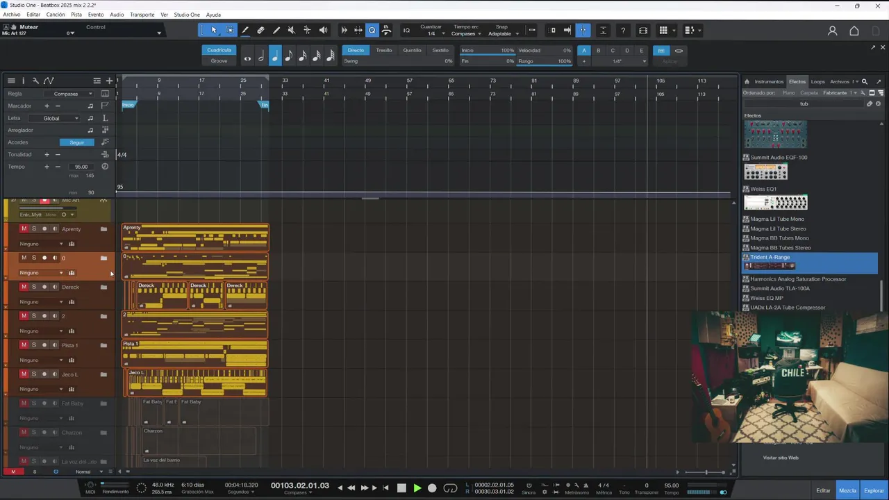Click the Tempo 95.00 value field

click(81, 167)
